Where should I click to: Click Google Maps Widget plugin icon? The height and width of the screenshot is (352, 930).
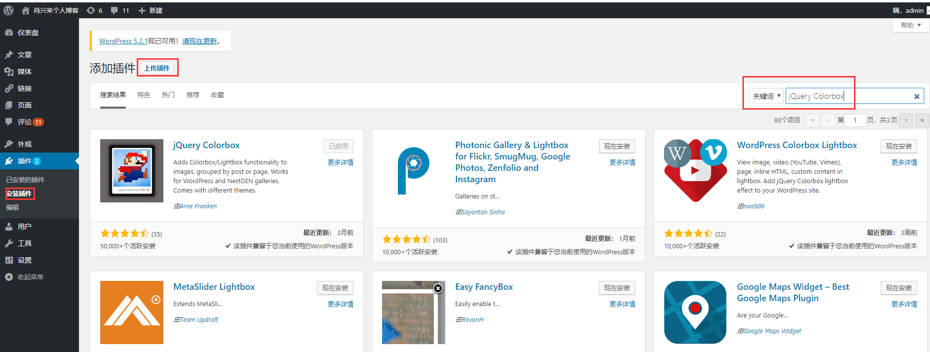tap(696, 313)
